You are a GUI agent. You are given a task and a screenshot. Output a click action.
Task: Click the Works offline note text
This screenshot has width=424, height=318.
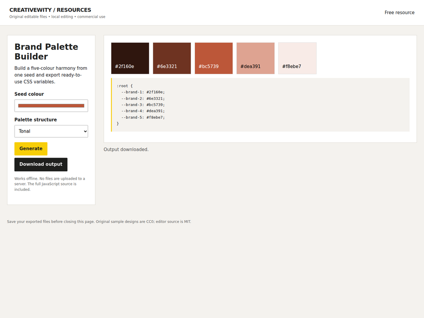[50, 184]
